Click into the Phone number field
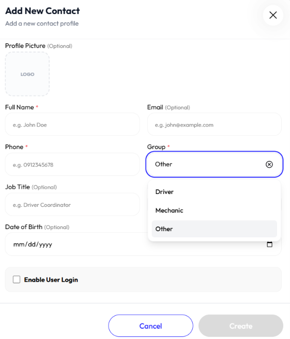 (x=72, y=165)
